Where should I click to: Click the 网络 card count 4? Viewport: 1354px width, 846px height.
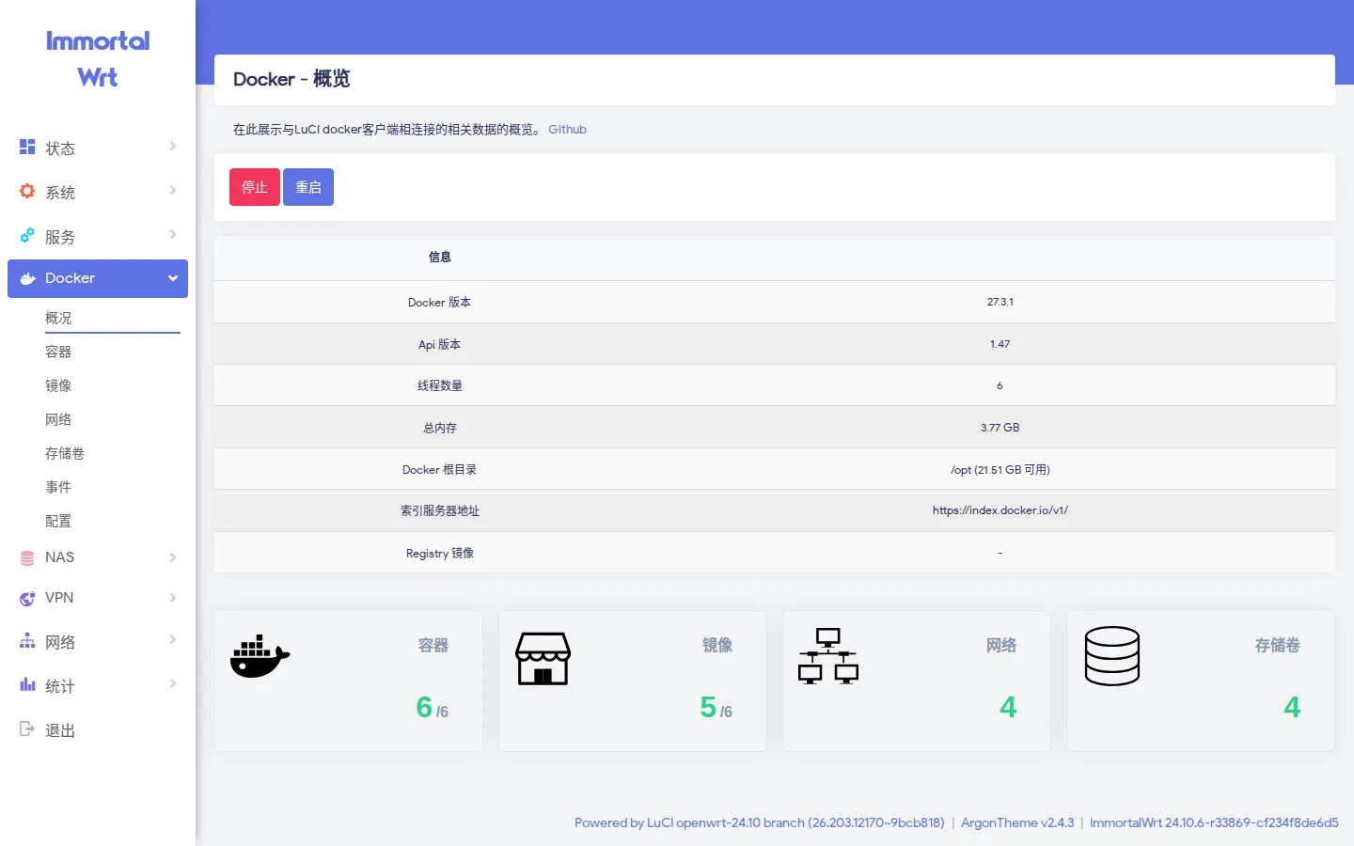[1008, 707]
